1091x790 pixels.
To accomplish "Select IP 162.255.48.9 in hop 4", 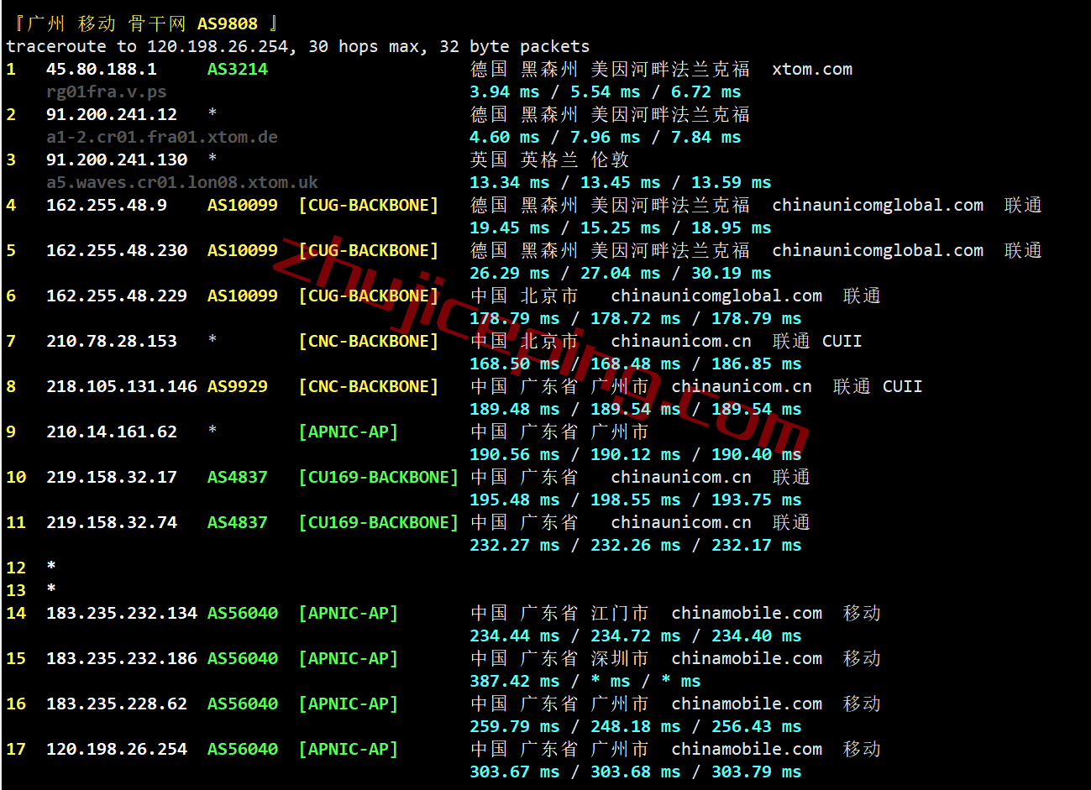I will (107, 205).
